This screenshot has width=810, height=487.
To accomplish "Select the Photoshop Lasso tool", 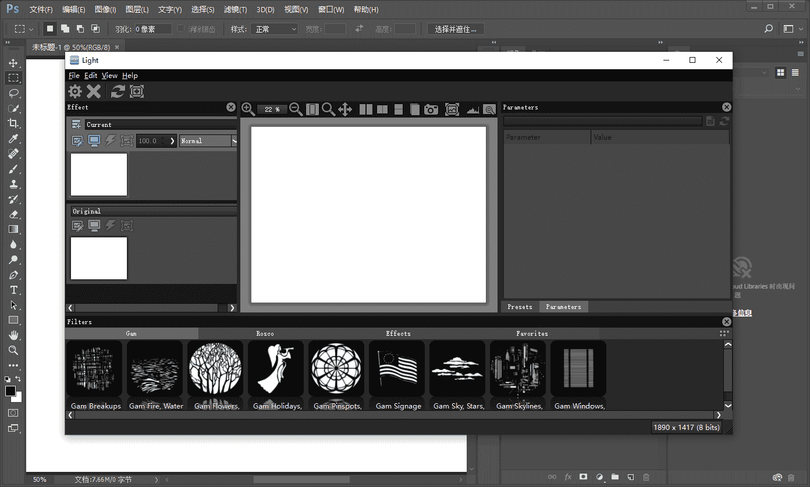I will click(13, 93).
